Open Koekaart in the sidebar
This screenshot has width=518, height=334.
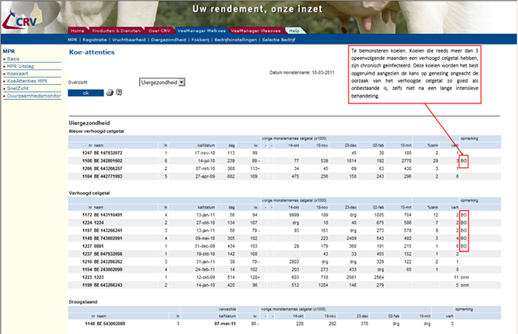[18, 72]
